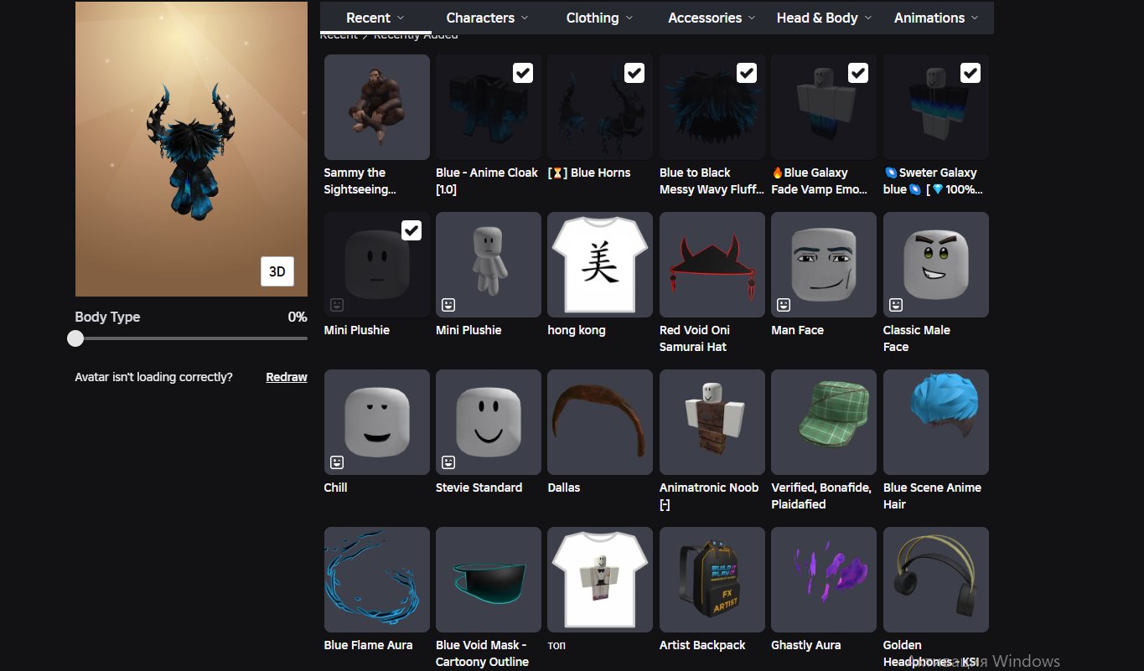Select the Blue Flame Aura item
Image resolution: width=1144 pixels, height=671 pixels.
click(x=376, y=580)
